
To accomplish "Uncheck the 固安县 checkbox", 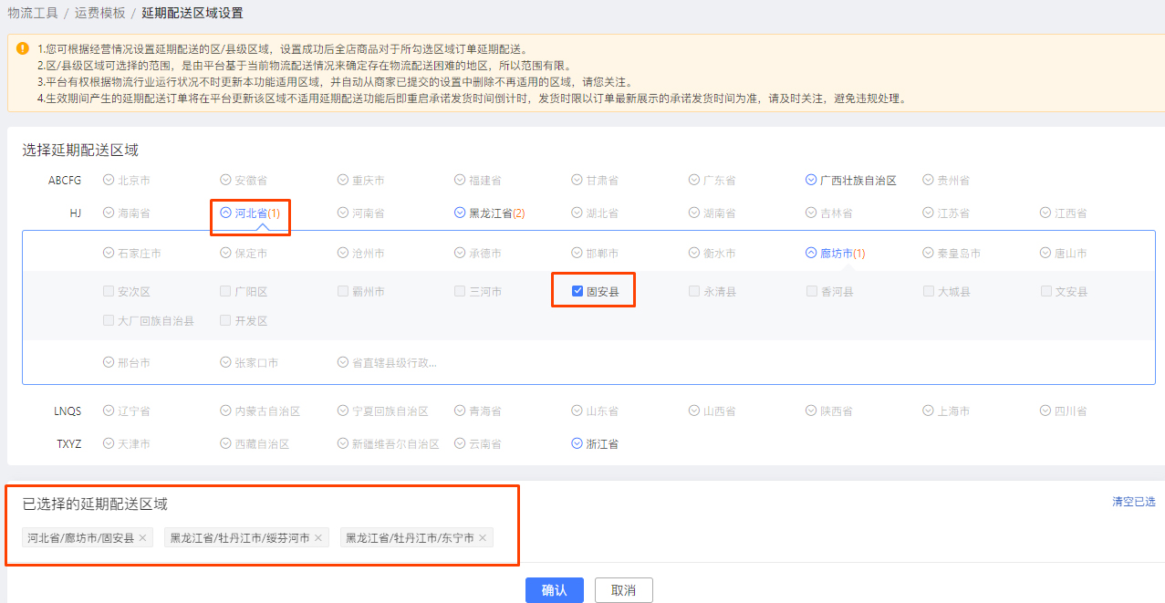I will coord(577,290).
